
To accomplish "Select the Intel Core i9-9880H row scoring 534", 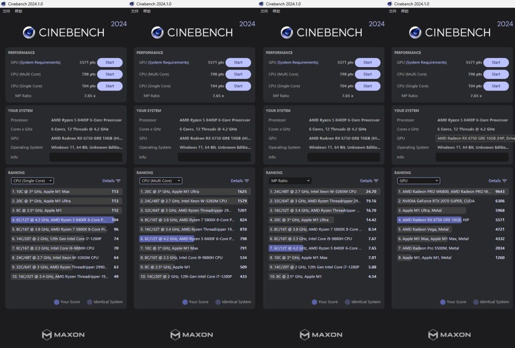I will pyautogui.click(x=195, y=258).
